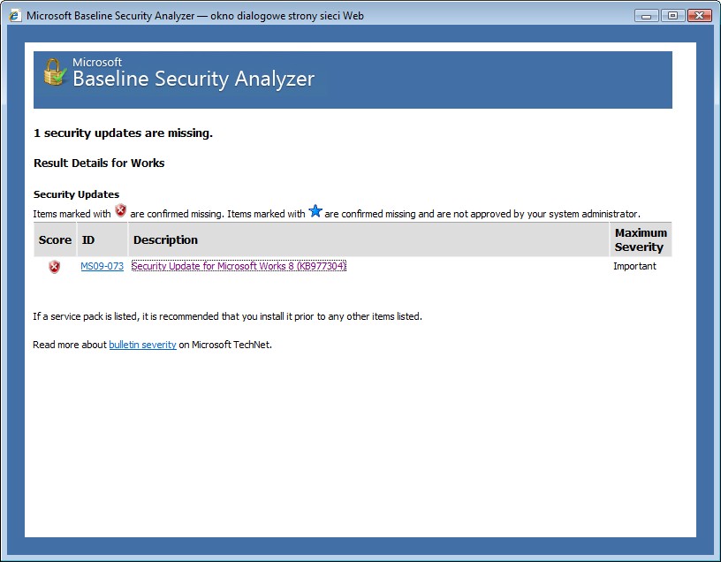
Task: Click the red shield icon in legend text
Action: [120, 210]
